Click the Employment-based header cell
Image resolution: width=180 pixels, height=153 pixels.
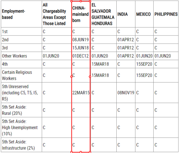[21, 14]
